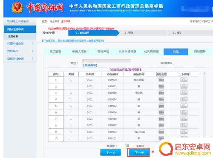
Task: Move row 2 (010061) down with arrow
Action: (x=186, y=86)
